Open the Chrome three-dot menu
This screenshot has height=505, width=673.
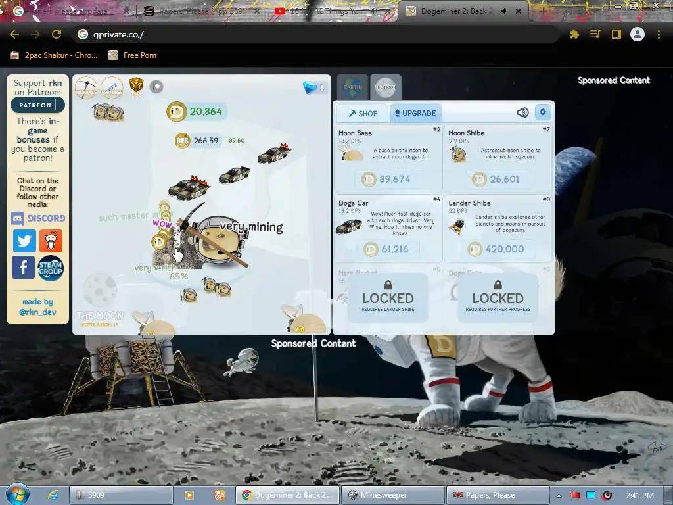(x=659, y=34)
